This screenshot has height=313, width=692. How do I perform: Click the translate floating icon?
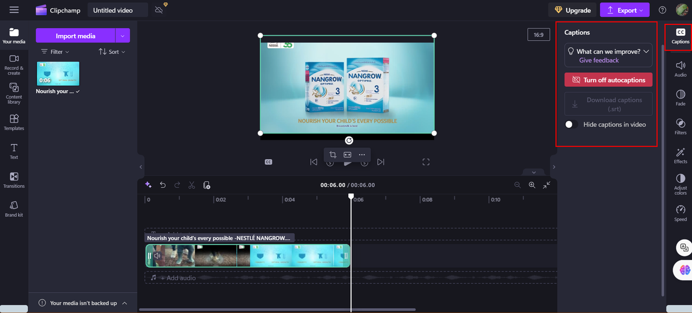pyautogui.click(x=684, y=248)
